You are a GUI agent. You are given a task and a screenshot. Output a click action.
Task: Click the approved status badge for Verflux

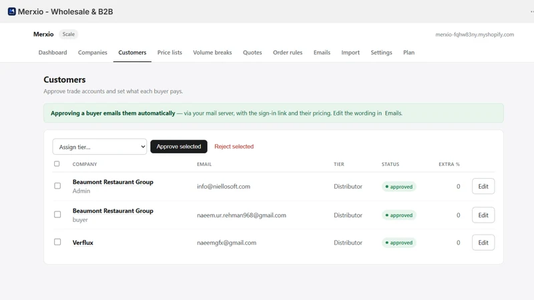click(398, 243)
